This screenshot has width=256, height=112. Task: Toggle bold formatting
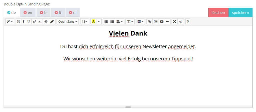[x=18, y=22]
